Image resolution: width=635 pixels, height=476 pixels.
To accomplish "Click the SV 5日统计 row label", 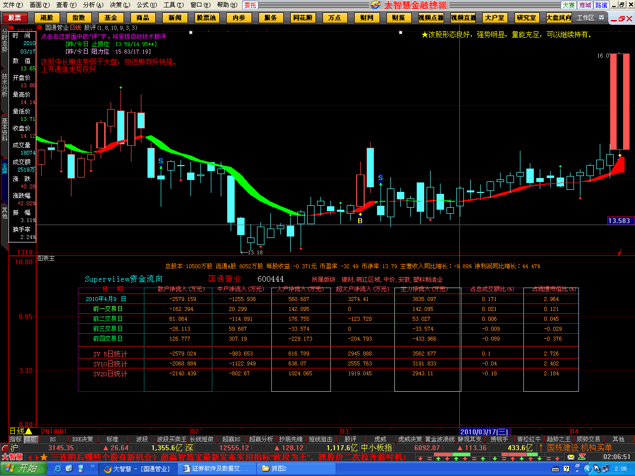I will (x=110, y=354).
